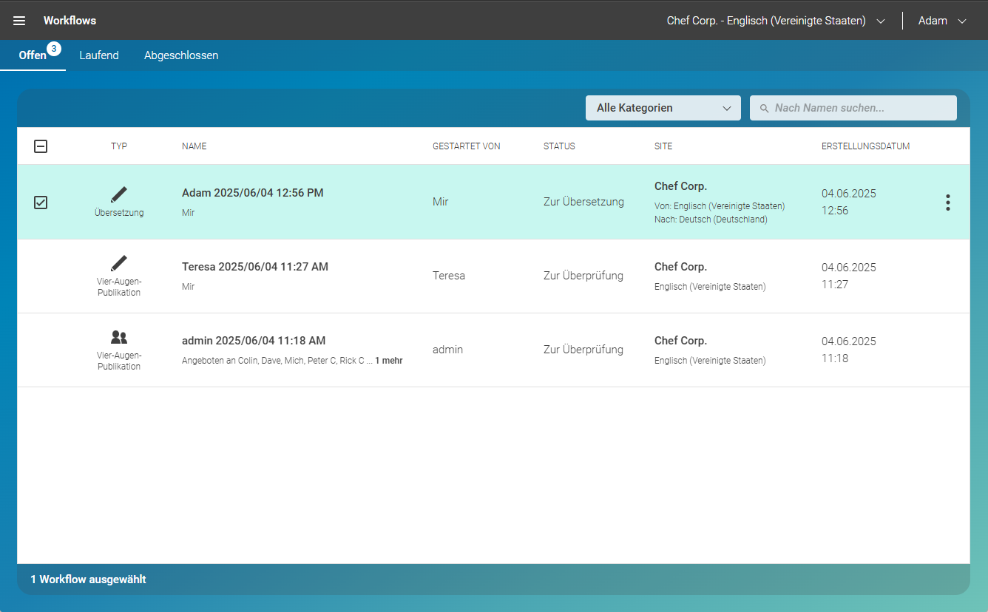Screen dimensions: 988x612
Task: Open the Abgeschlossen tab
Action: click(x=180, y=55)
